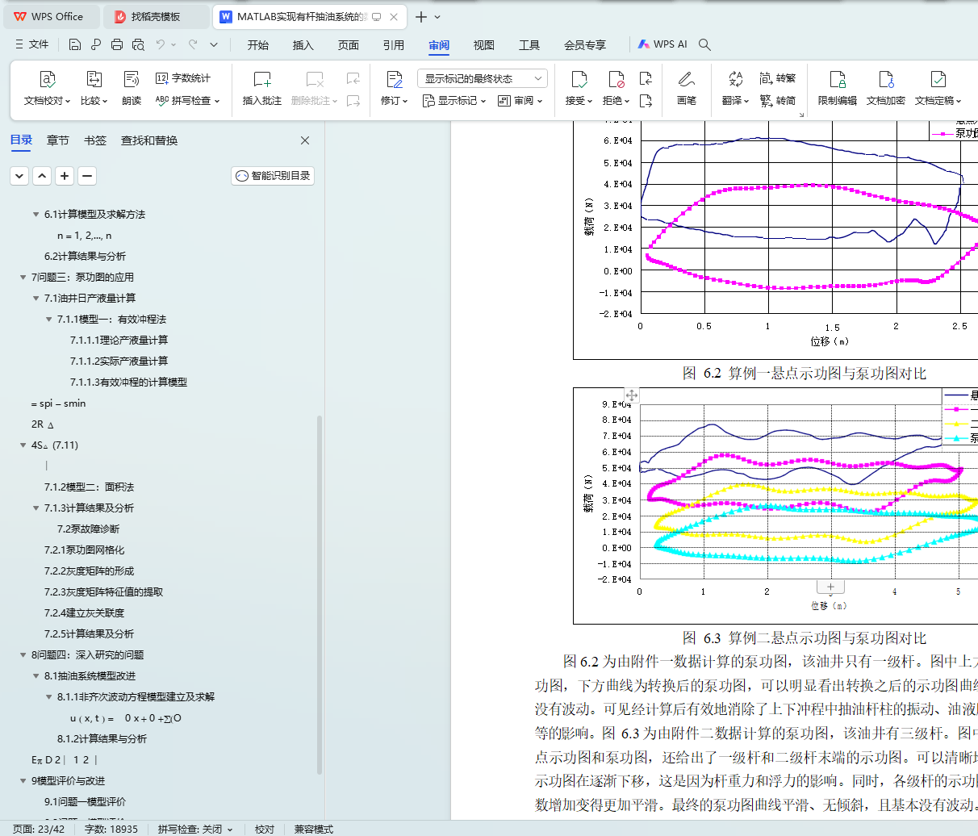Switch to the 视图 ribbon tab
978x836 pixels.
tap(484, 45)
